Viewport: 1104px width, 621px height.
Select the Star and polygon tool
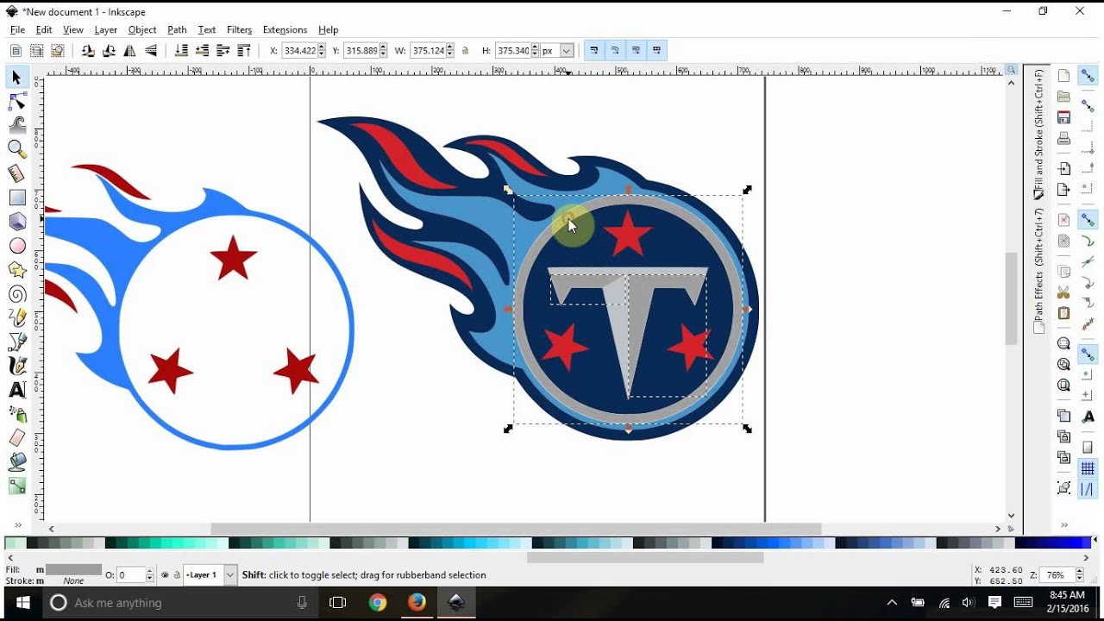pyautogui.click(x=16, y=270)
